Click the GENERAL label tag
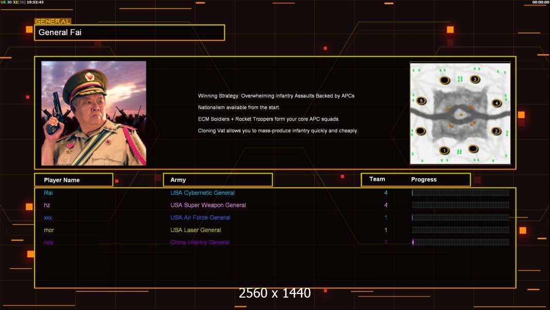This screenshot has width=550, height=310. pos(53,21)
